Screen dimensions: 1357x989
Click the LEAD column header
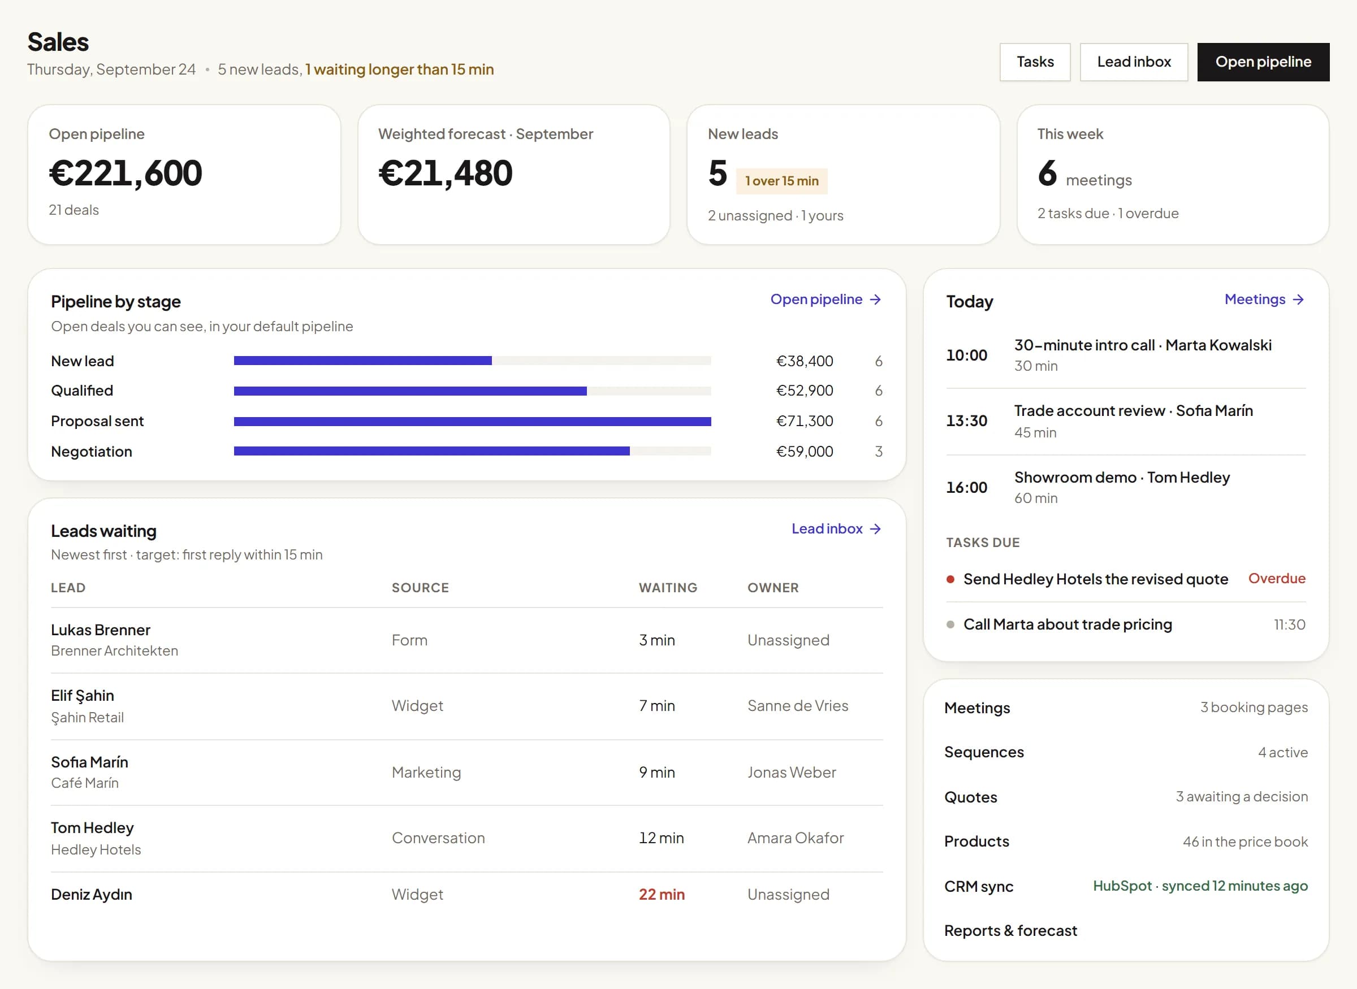coord(68,587)
